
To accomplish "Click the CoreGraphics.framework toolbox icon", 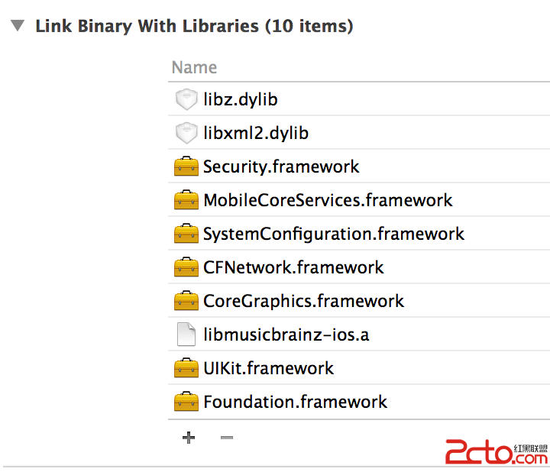I will (186, 301).
